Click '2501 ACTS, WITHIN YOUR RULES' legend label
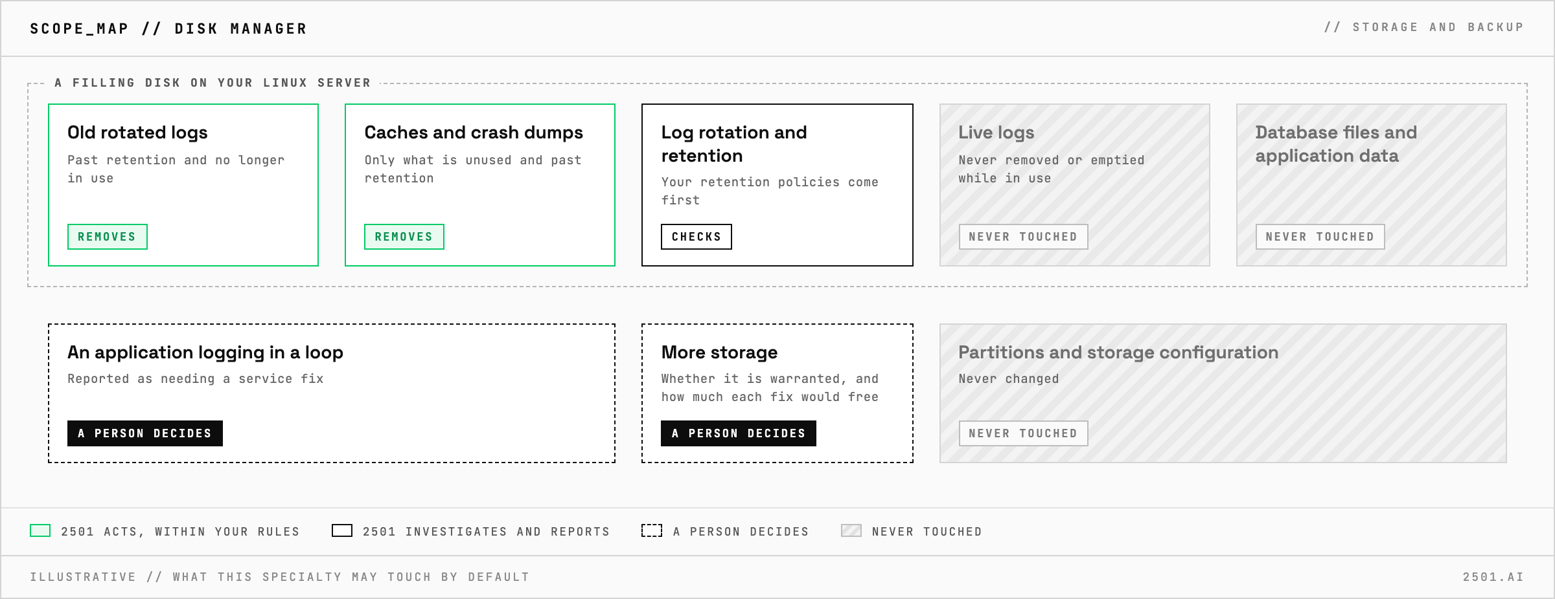 coord(181,532)
